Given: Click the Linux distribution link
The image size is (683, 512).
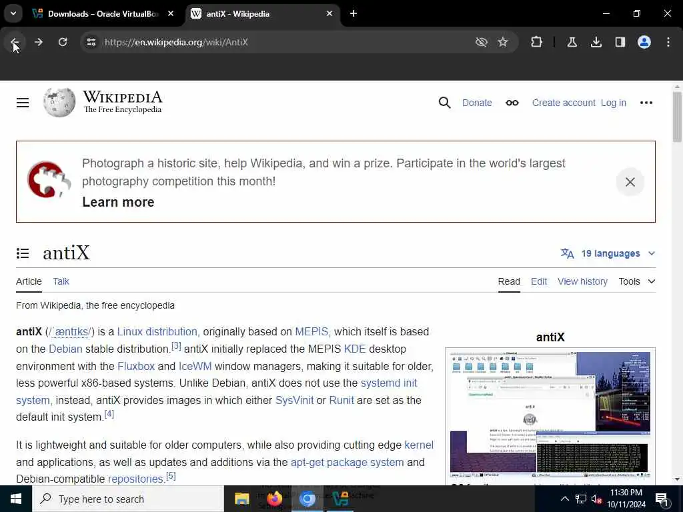Looking at the screenshot, I should pyautogui.click(x=158, y=332).
